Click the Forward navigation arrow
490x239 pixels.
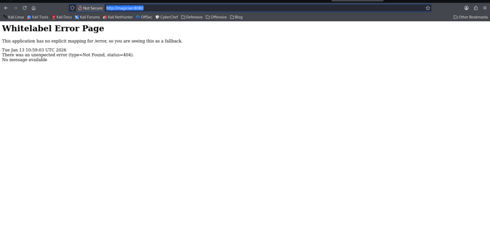pyautogui.click(x=15, y=8)
